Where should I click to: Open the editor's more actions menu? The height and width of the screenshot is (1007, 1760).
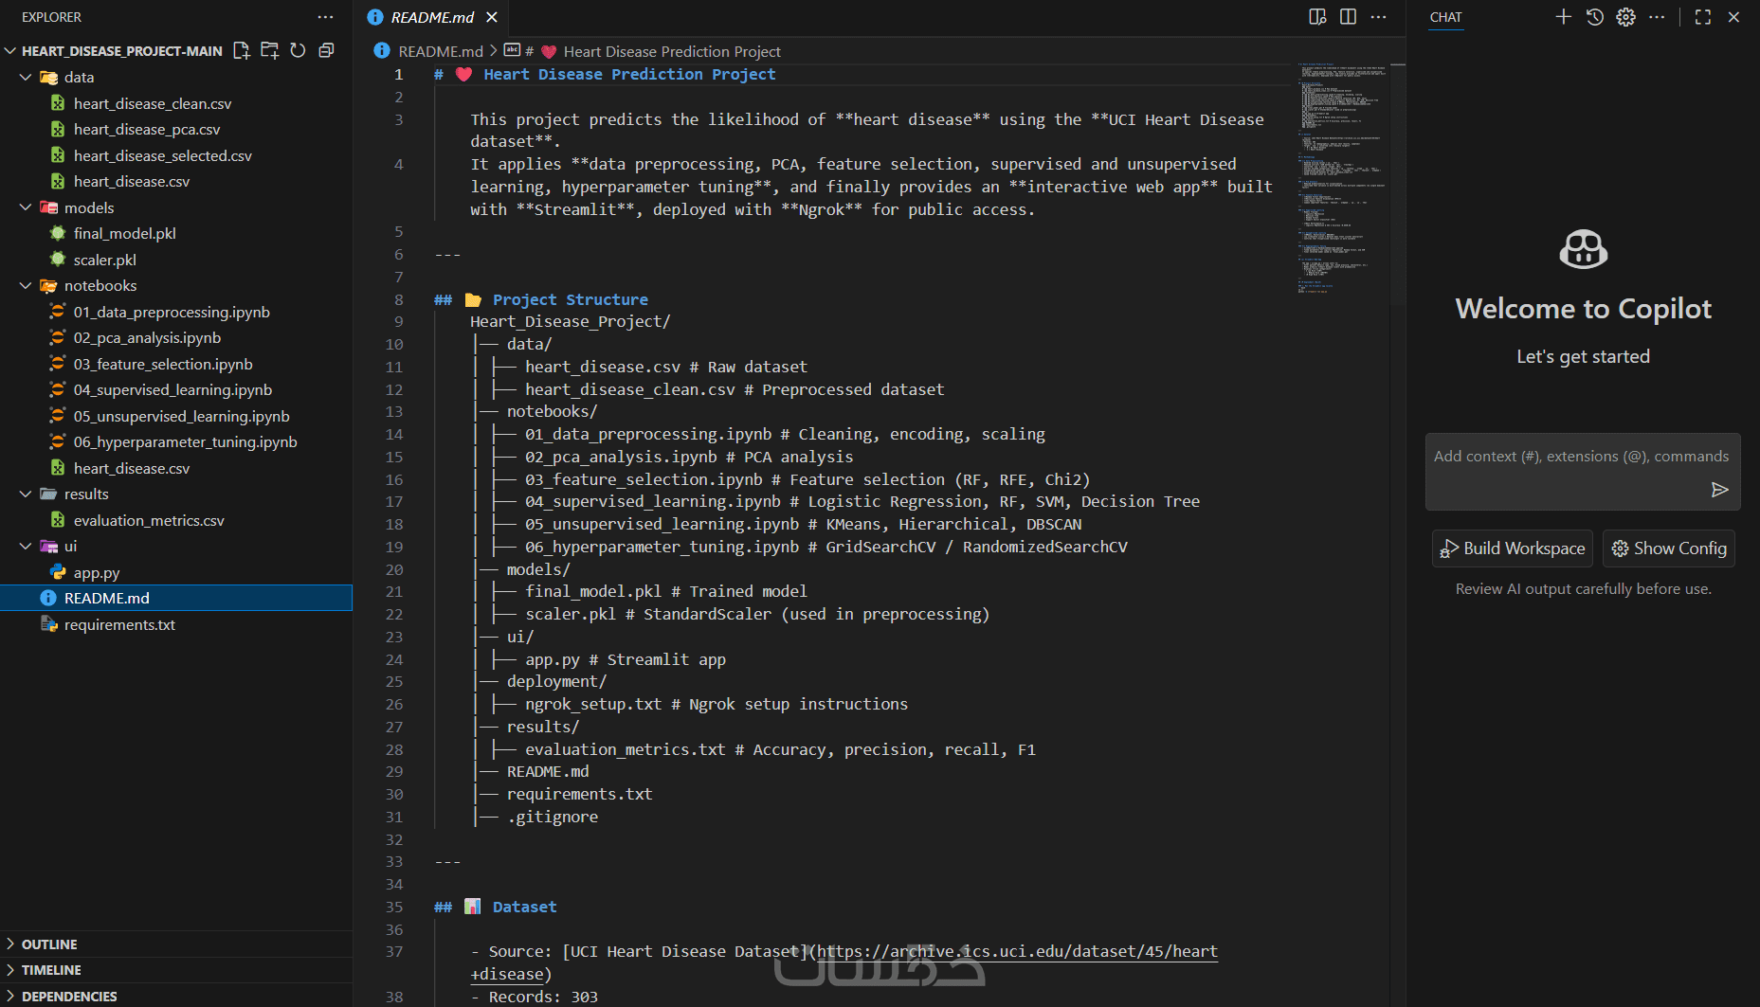(x=1378, y=17)
